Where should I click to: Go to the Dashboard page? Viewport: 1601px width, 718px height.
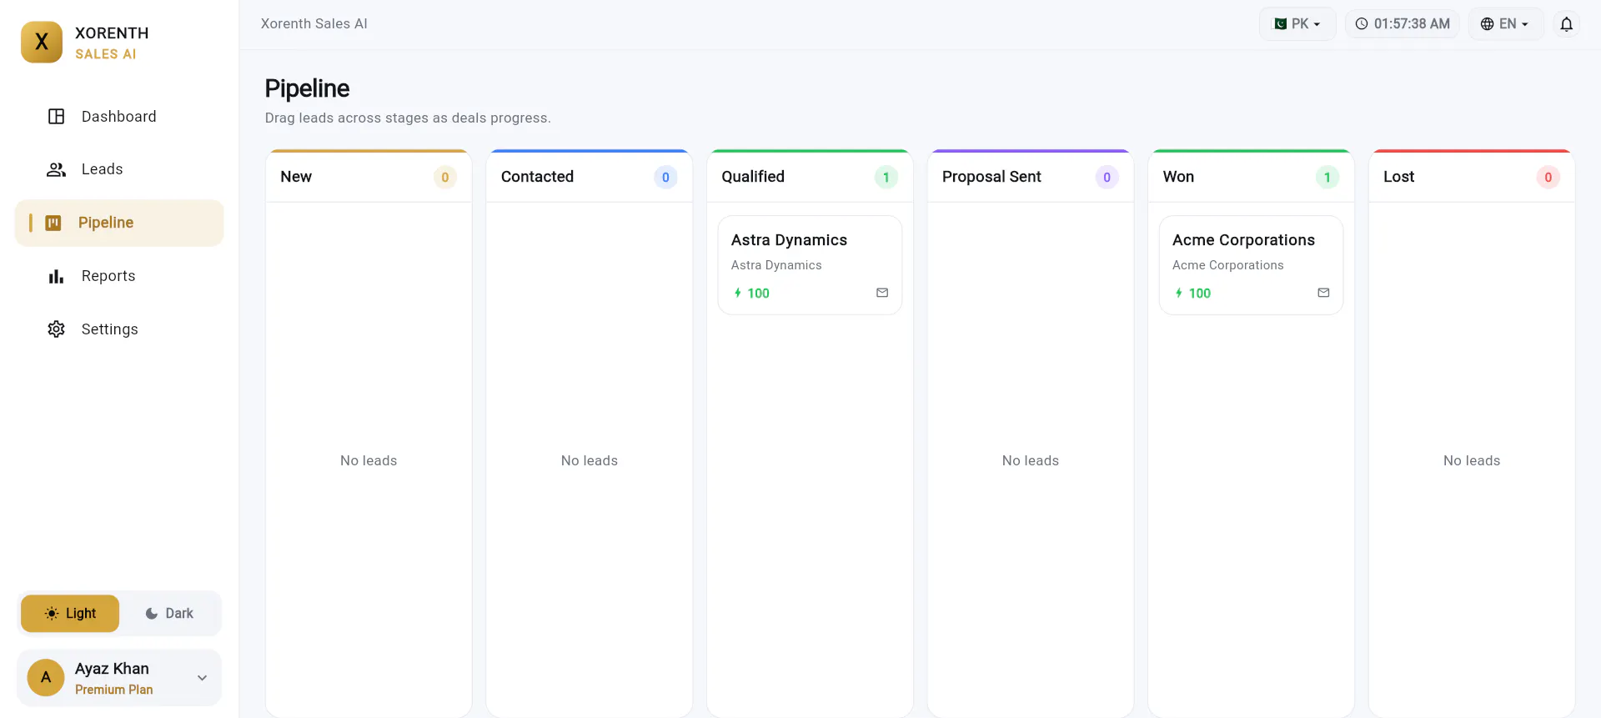[x=119, y=117]
